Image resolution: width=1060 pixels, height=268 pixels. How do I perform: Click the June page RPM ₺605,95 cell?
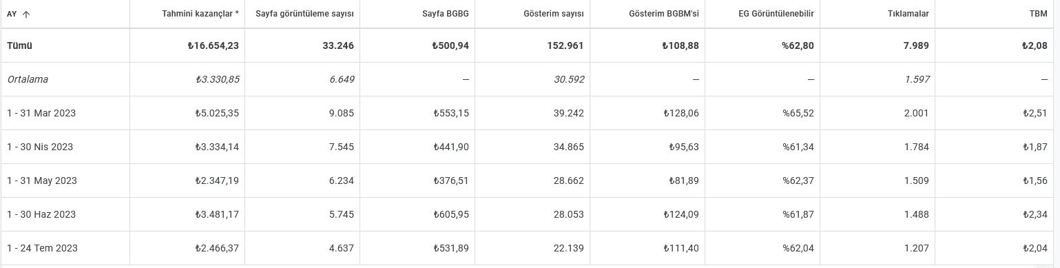[451, 214]
